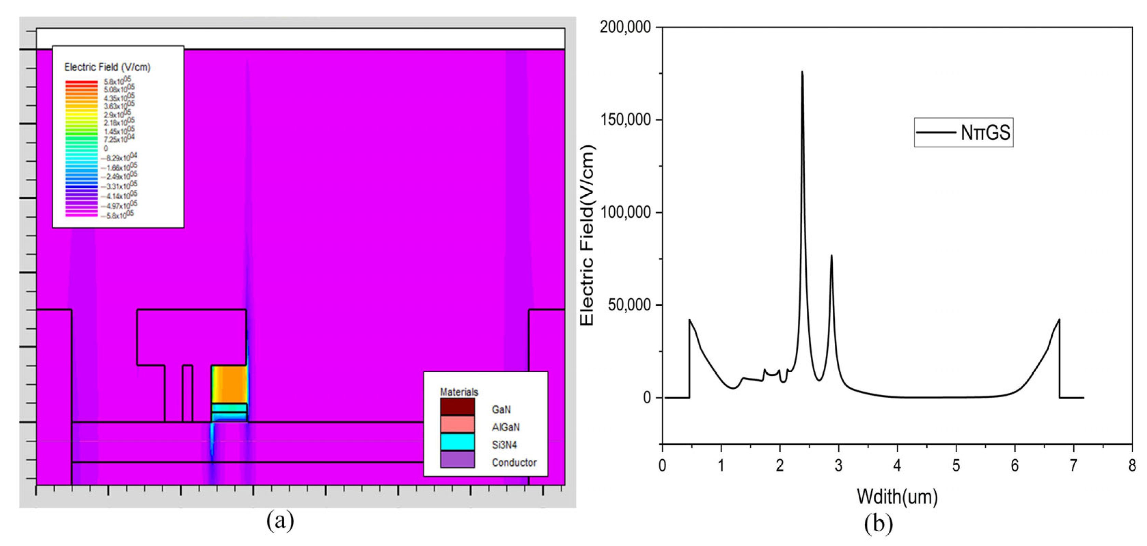1147x546 pixels.
Task: Click the 5.8x10^05 legend value label
Action: click(118, 81)
